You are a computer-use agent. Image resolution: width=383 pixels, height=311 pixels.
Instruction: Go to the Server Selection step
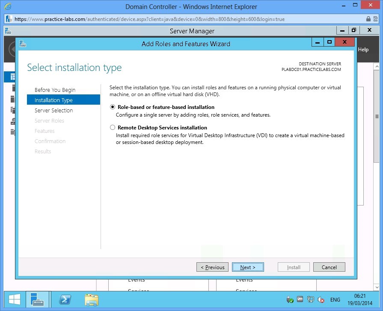point(53,110)
